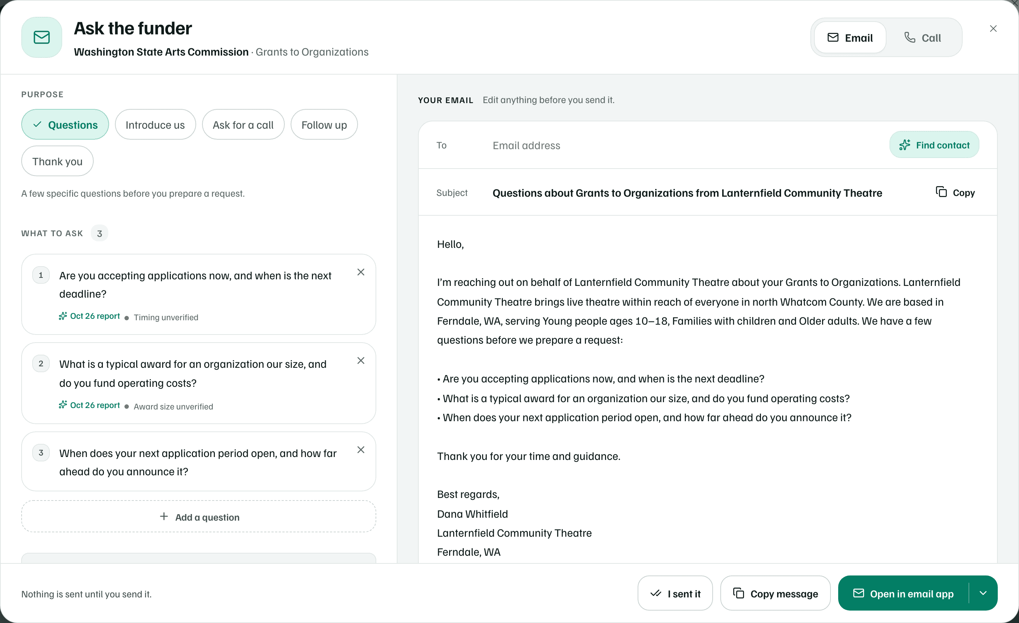
Task: Choose the Ask for a call purpose
Action: click(243, 125)
